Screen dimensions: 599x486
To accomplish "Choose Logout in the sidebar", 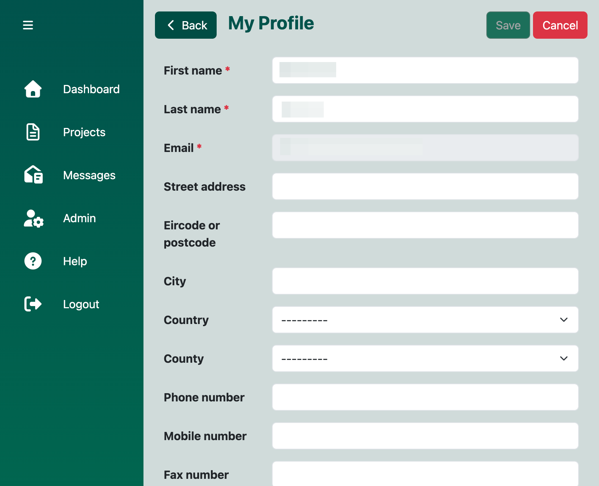I will (x=81, y=304).
